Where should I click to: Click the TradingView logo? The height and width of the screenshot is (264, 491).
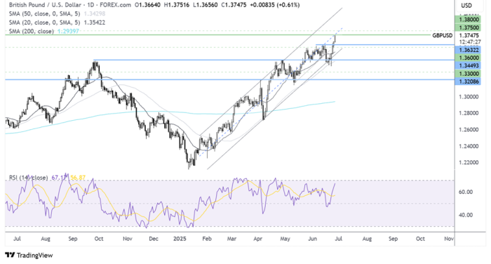[x=29, y=255]
